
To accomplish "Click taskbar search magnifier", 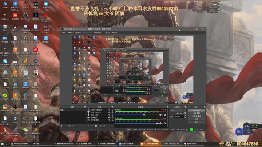I will tap(7, 144).
